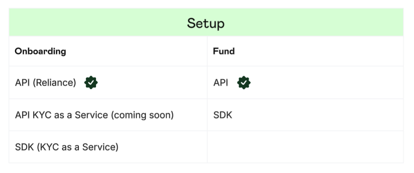414x173 pixels.
Task: Click the SDK word in the Onboarding column
Action: coord(24,147)
